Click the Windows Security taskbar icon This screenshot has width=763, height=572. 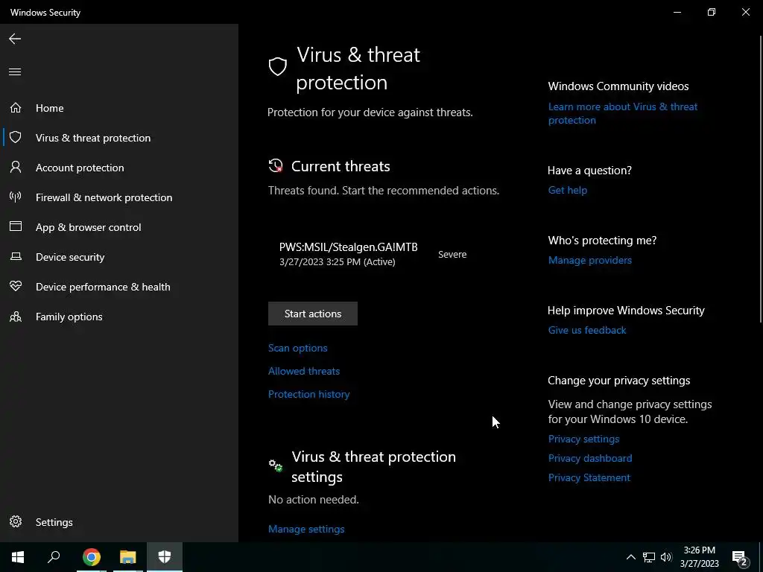click(165, 557)
